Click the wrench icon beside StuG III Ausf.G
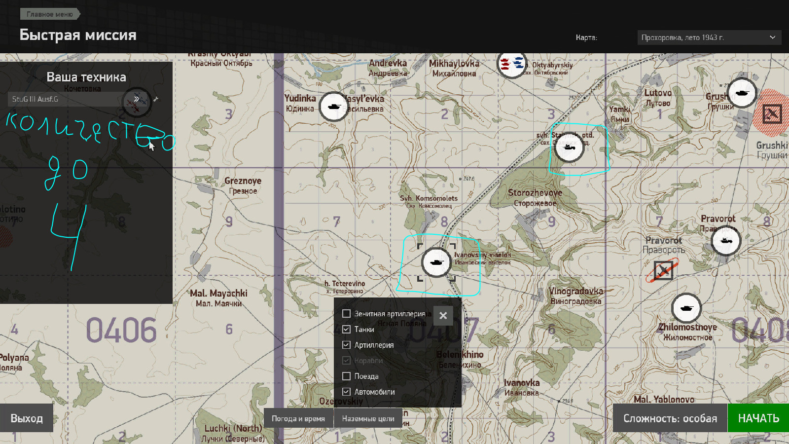 (156, 99)
